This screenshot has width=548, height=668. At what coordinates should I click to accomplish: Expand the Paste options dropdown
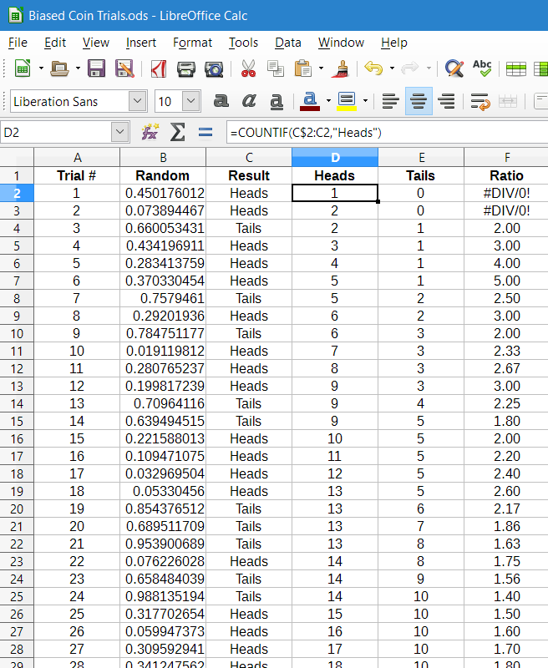(321, 68)
